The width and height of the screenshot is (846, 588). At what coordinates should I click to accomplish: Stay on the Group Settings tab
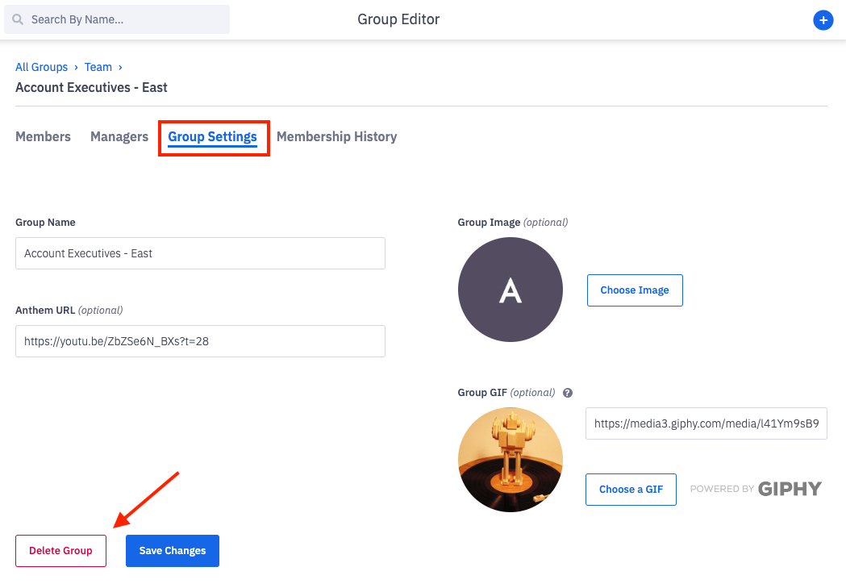click(213, 136)
